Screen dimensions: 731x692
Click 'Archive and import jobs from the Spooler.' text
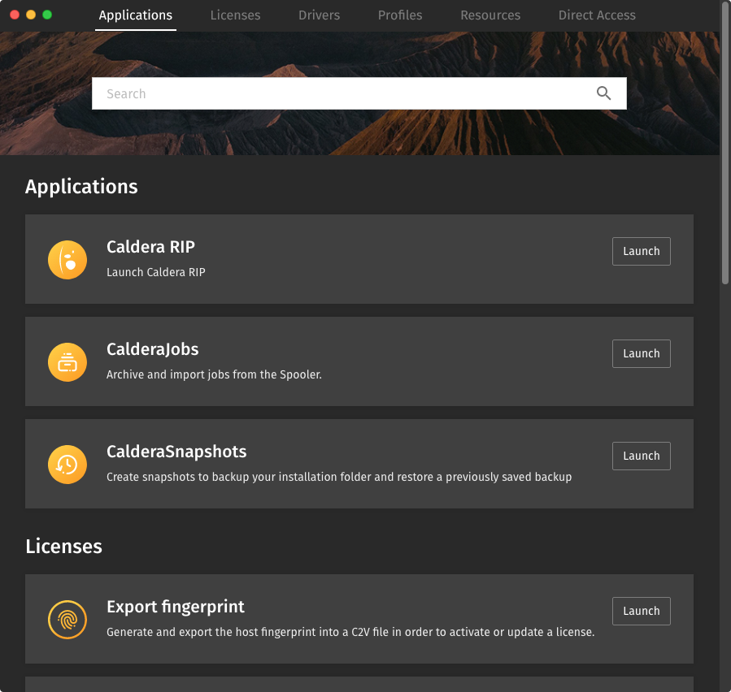[x=214, y=375]
